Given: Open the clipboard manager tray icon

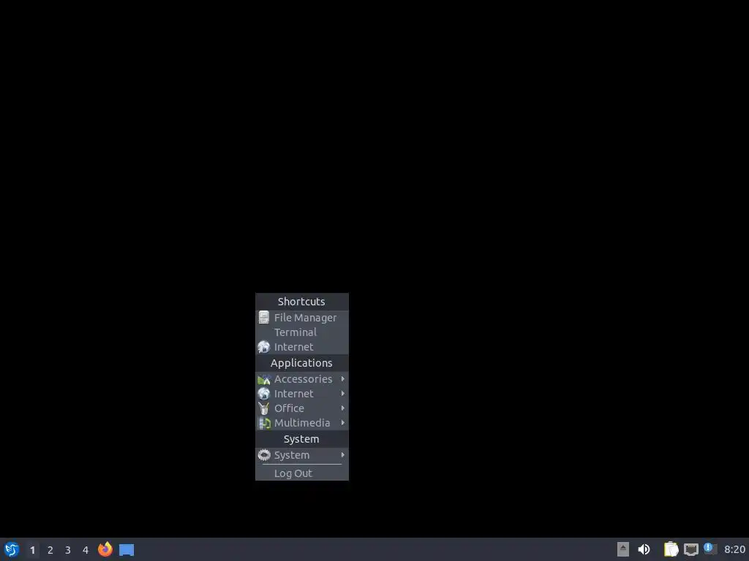Looking at the screenshot, I should pos(671,549).
